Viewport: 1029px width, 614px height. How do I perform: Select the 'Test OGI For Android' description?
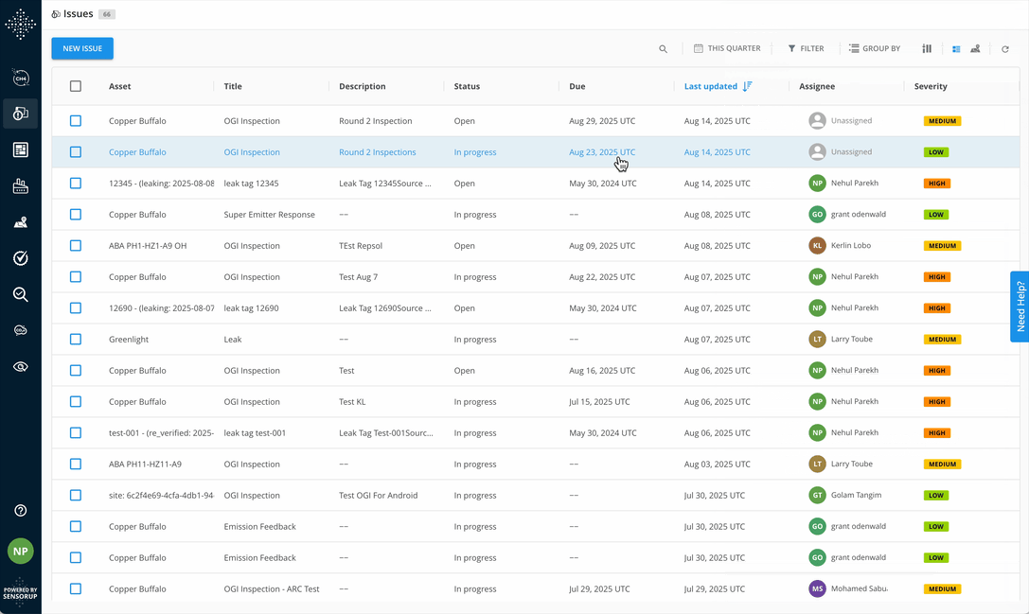[378, 495]
